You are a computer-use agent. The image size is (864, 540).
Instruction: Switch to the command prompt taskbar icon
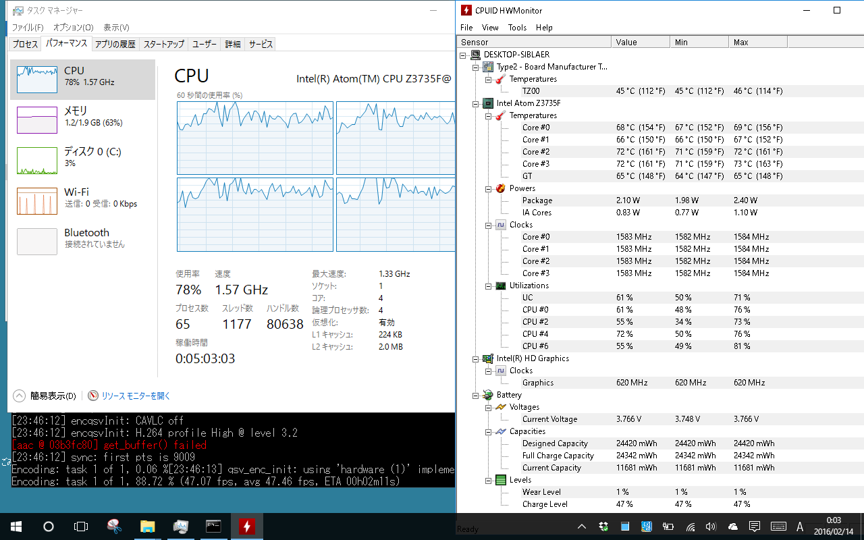pyautogui.click(x=213, y=526)
